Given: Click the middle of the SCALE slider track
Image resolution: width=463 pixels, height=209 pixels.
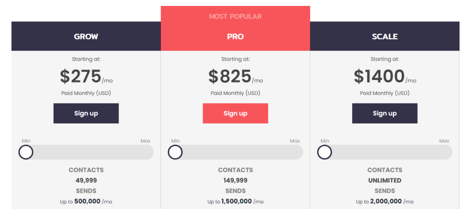Looking at the screenshot, I should click(x=384, y=152).
